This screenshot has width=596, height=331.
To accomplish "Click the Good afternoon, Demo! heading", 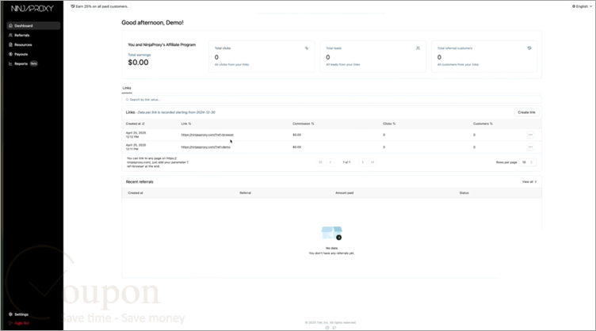I will tap(152, 23).
